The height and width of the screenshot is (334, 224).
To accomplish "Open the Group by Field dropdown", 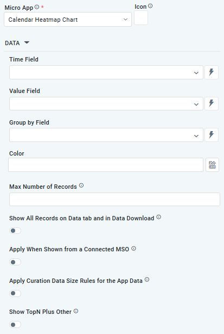I will [x=106, y=135].
